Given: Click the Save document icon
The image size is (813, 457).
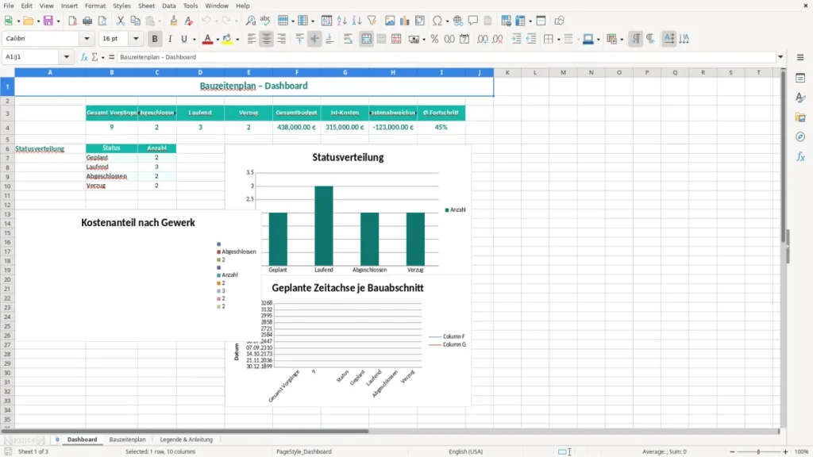Looking at the screenshot, I should click(48, 21).
